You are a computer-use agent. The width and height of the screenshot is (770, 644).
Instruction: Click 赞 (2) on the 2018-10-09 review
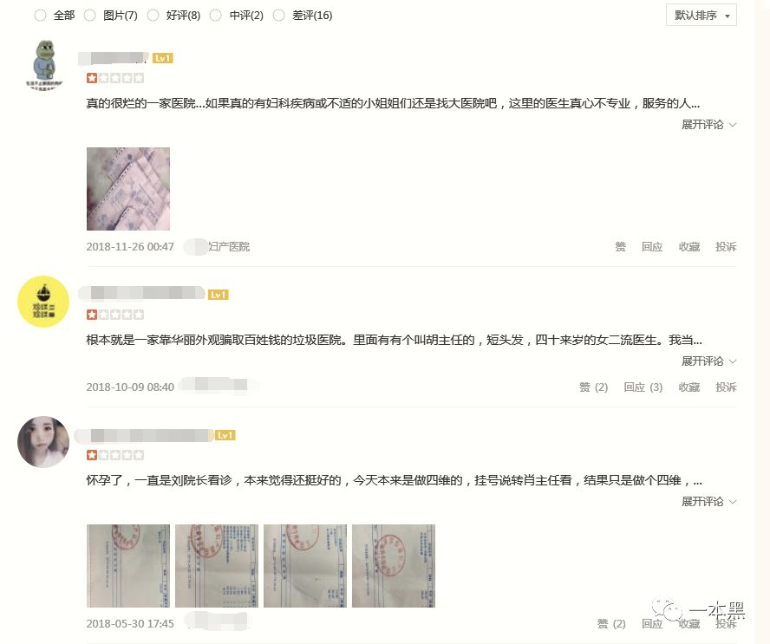point(594,387)
